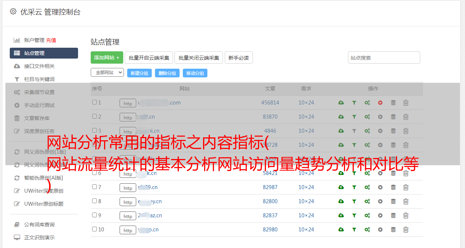The width and height of the screenshot is (465, 248).
Task: Click the green 添加网站 + button
Action: click(x=107, y=57)
